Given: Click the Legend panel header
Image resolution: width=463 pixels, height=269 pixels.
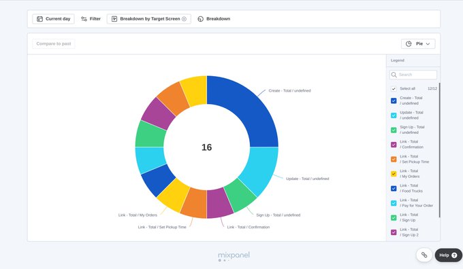Looking at the screenshot, I should tap(413, 60).
